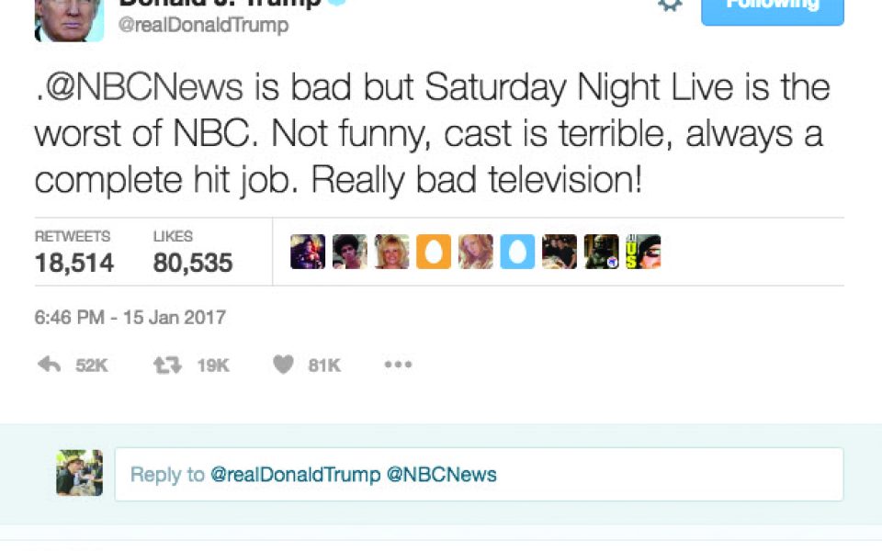Image resolution: width=882 pixels, height=551 pixels.
Task: Click your avatar beside the reply box
Action: pyautogui.click(x=79, y=473)
